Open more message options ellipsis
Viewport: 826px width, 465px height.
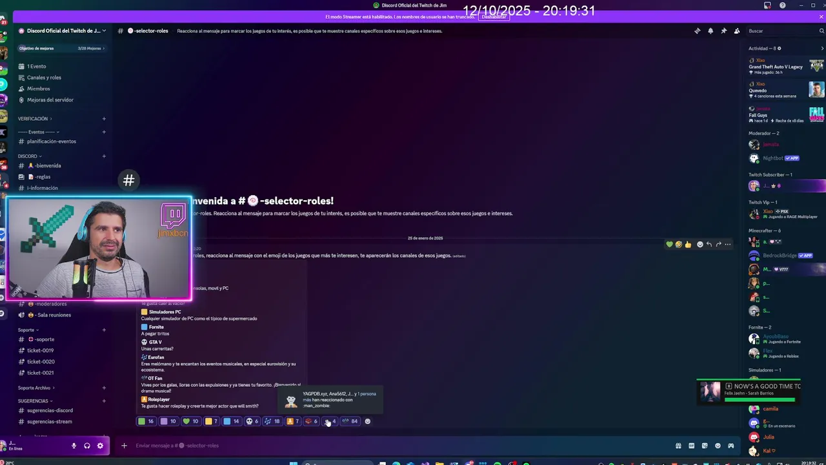(728, 244)
